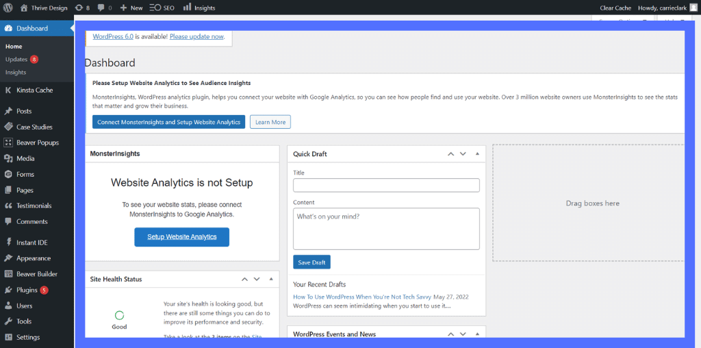Click the carrieclark user avatar

click(693, 8)
